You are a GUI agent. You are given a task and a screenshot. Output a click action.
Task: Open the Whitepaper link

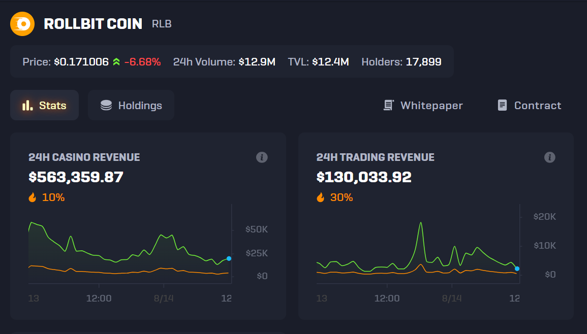[x=423, y=106]
